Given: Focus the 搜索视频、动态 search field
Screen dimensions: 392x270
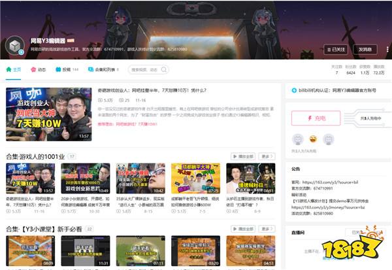Looking at the screenshot, I should [148, 69].
